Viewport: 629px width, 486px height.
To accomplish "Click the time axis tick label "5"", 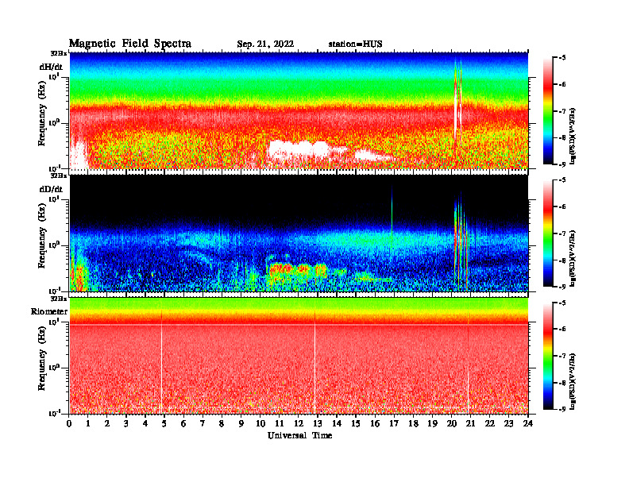I will click(164, 423).
